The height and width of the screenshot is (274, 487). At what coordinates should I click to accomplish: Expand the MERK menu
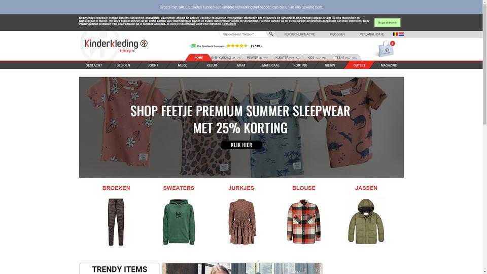182,65
